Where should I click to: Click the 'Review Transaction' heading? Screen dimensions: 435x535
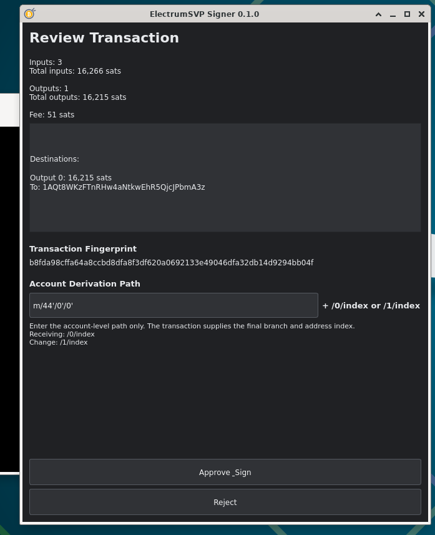click(104, 38)
